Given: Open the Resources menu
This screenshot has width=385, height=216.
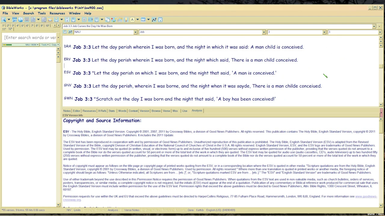Looking at the screenshot, I should [x=57, y=13].
